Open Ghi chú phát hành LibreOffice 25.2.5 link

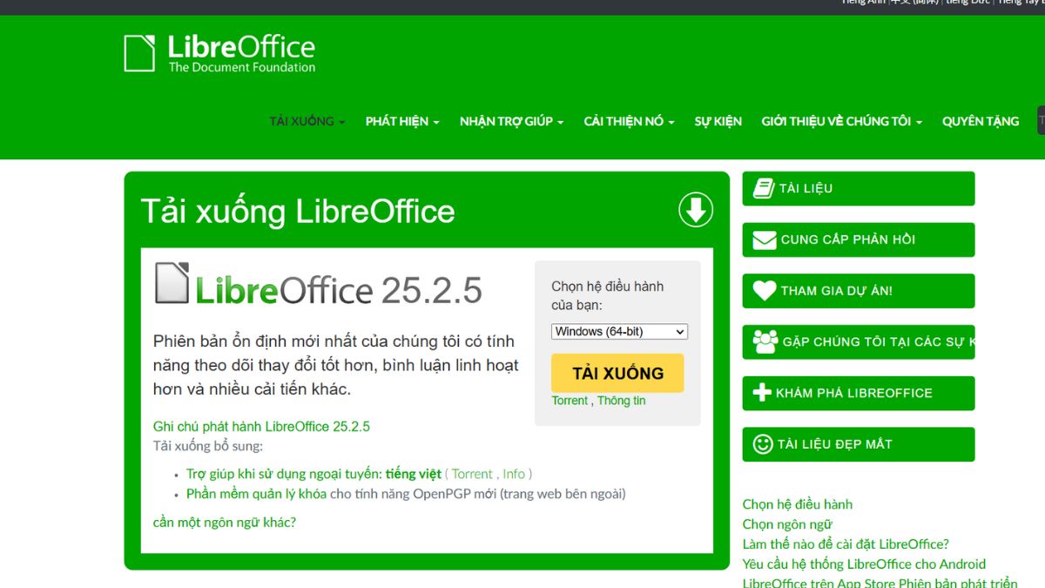pyautogui.click(x=261, y=427)
